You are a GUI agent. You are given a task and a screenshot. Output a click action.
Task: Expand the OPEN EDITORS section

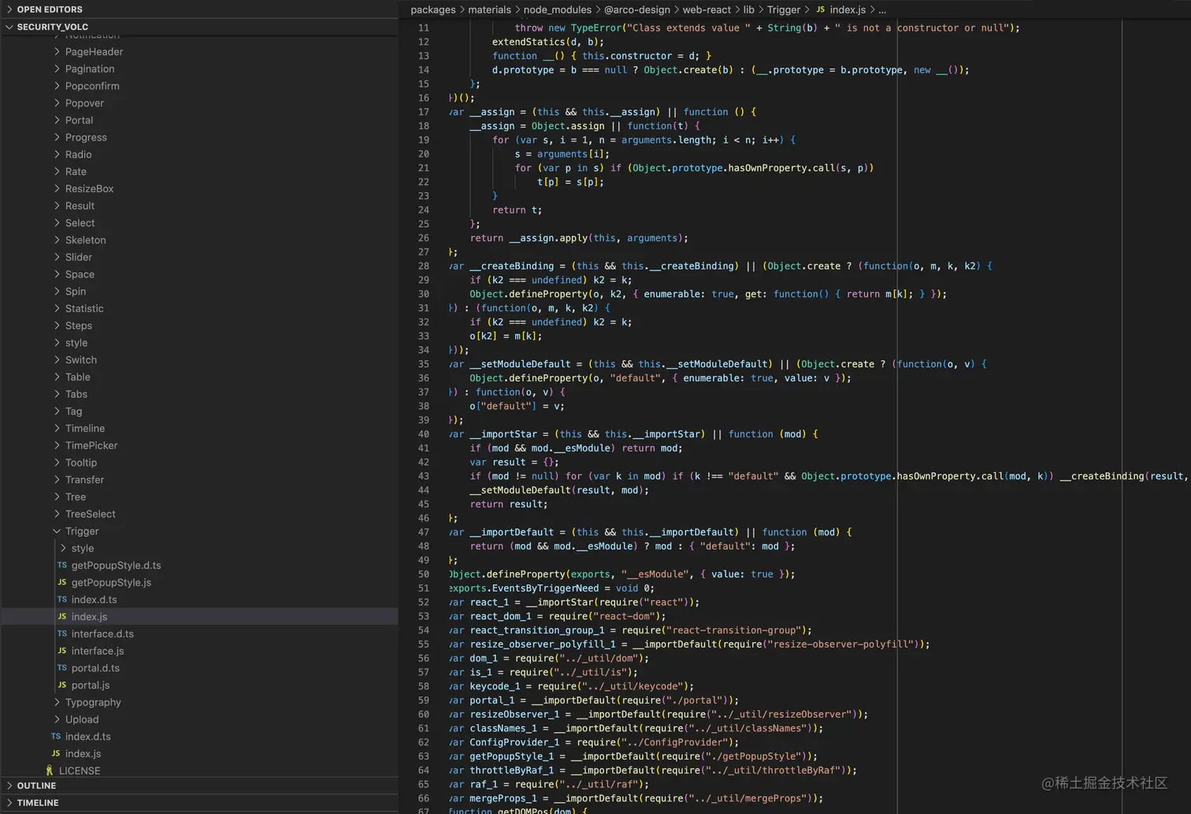9,9
